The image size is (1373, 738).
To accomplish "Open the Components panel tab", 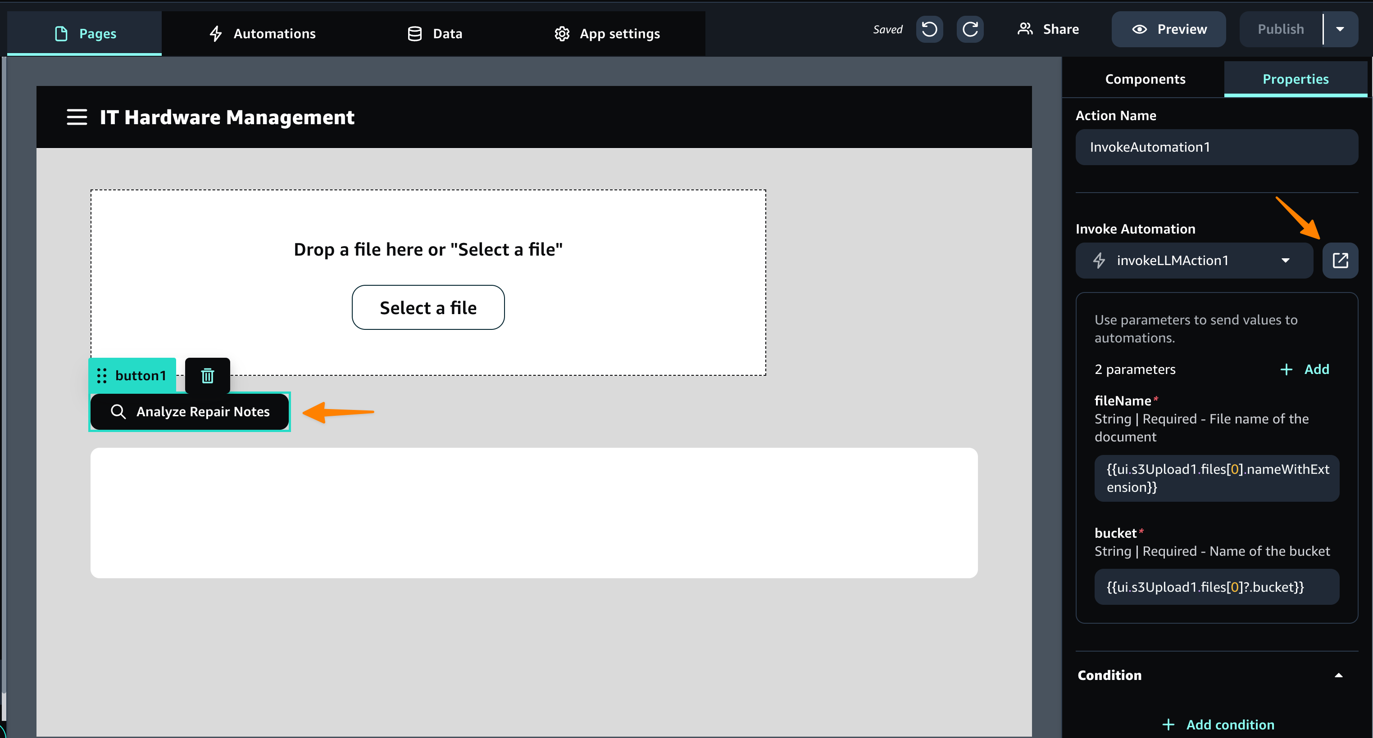I will point(1145,79).
